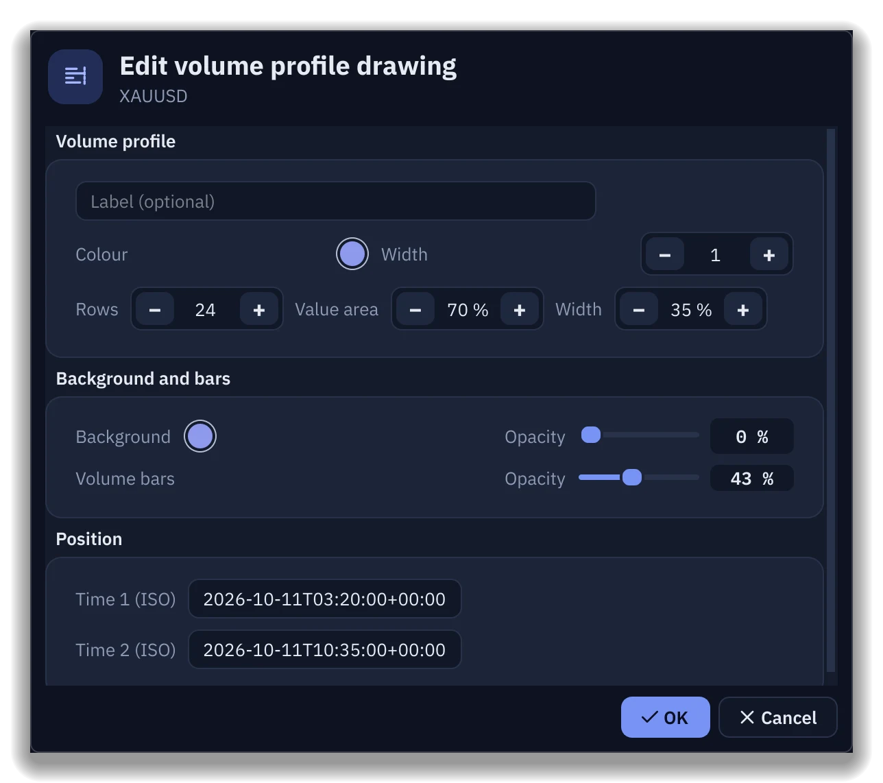This screenshot has width=883, height=783.
Task: Click the Background opacity slider handle
Action: [x=591, y=435]
